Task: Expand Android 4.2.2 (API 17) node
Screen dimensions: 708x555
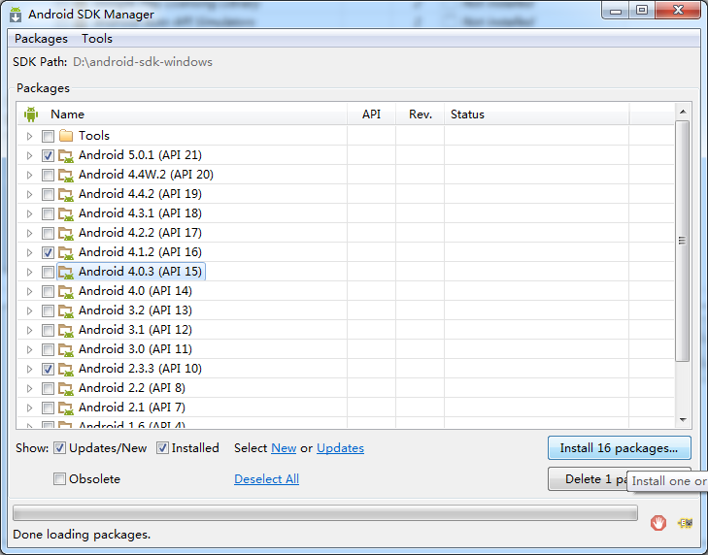Action: coord(29,233)
